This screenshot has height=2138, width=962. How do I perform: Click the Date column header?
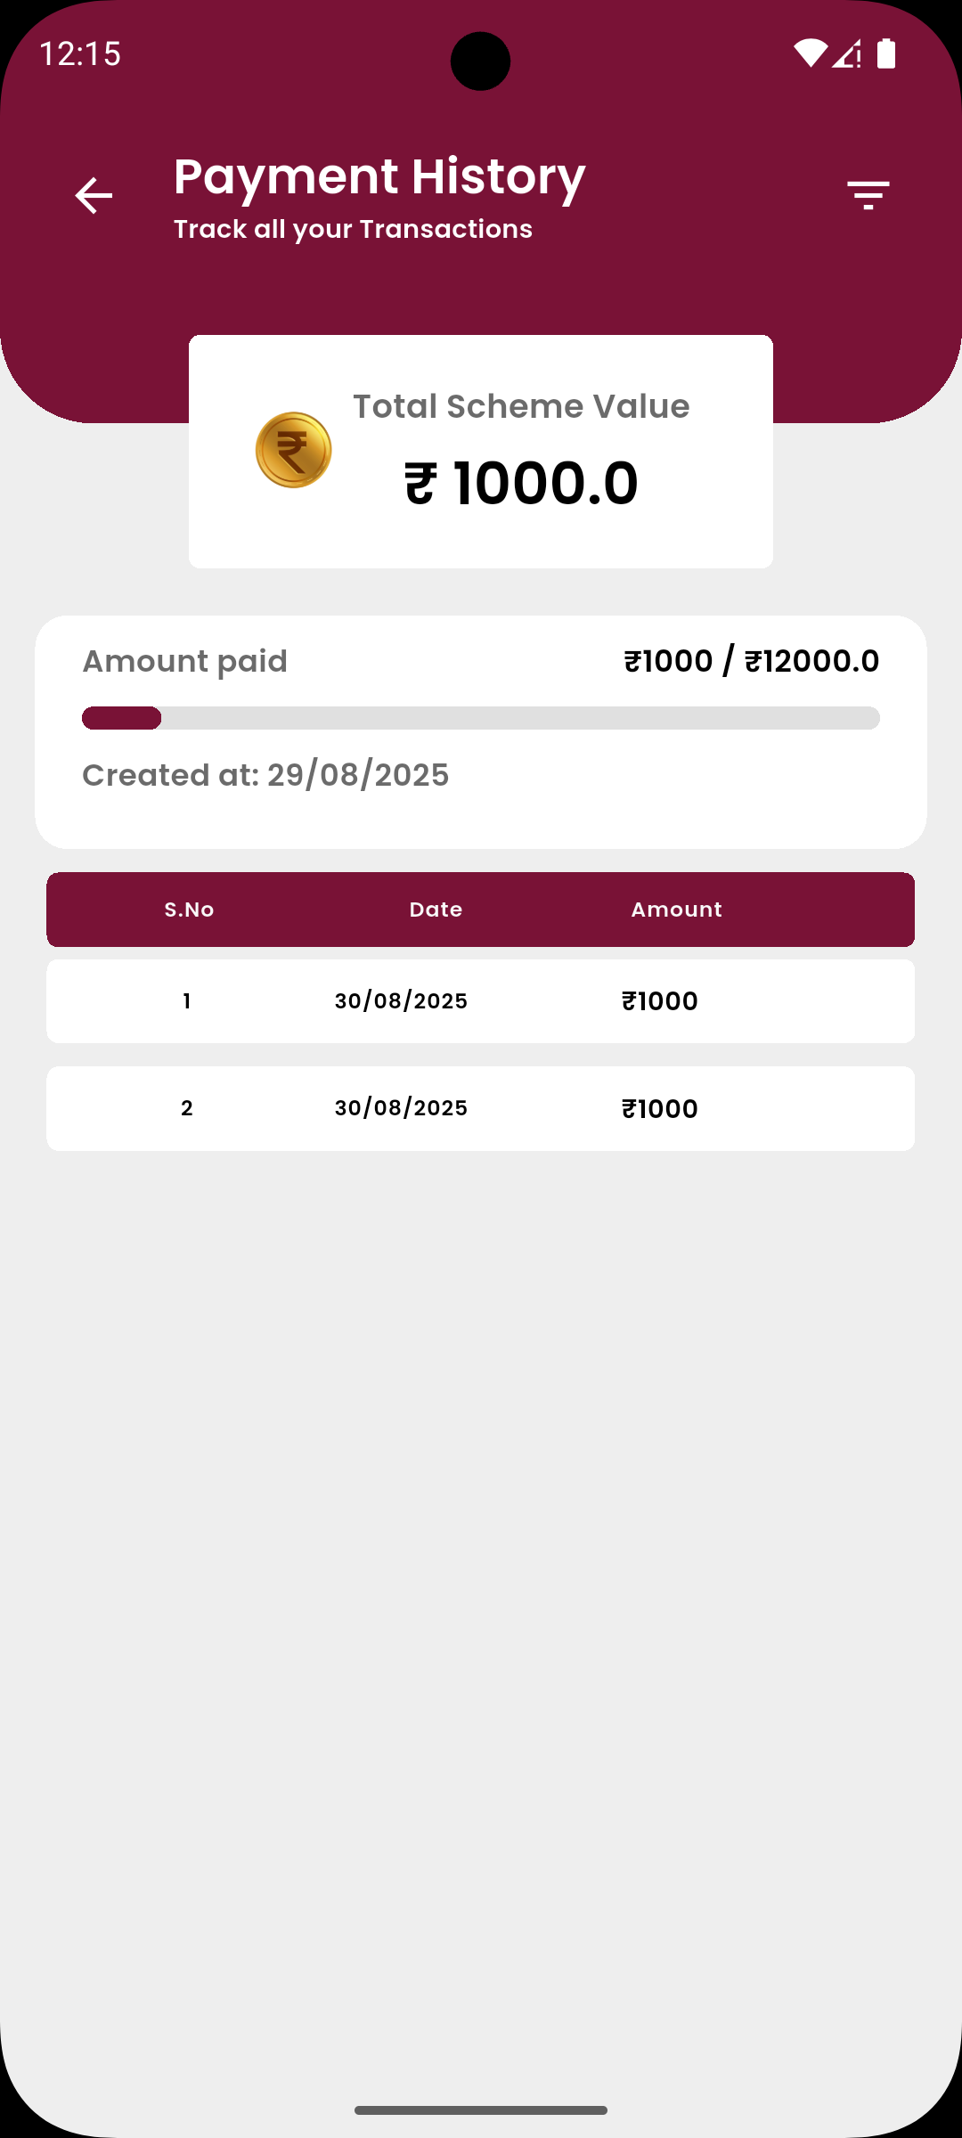[x=436, y=910]
